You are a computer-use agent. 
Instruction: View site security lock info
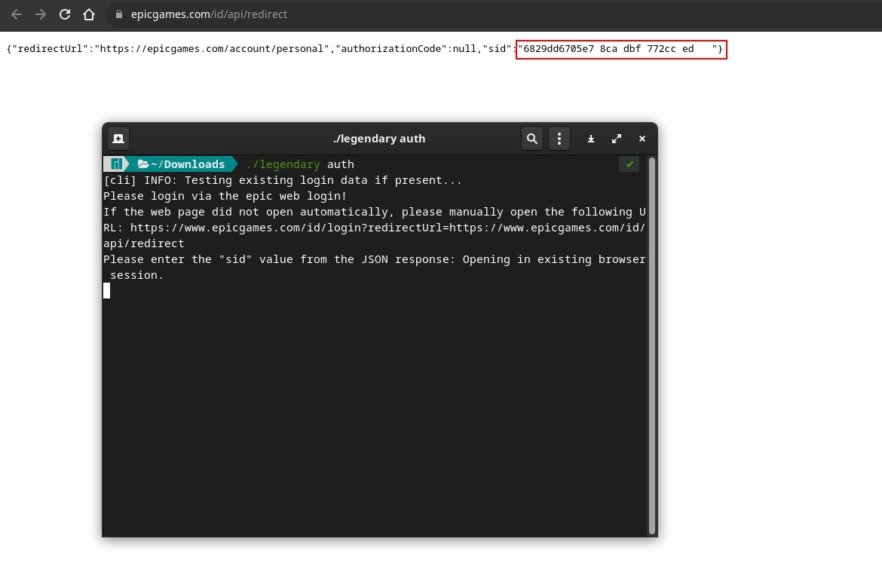click(x=118, y=14)
